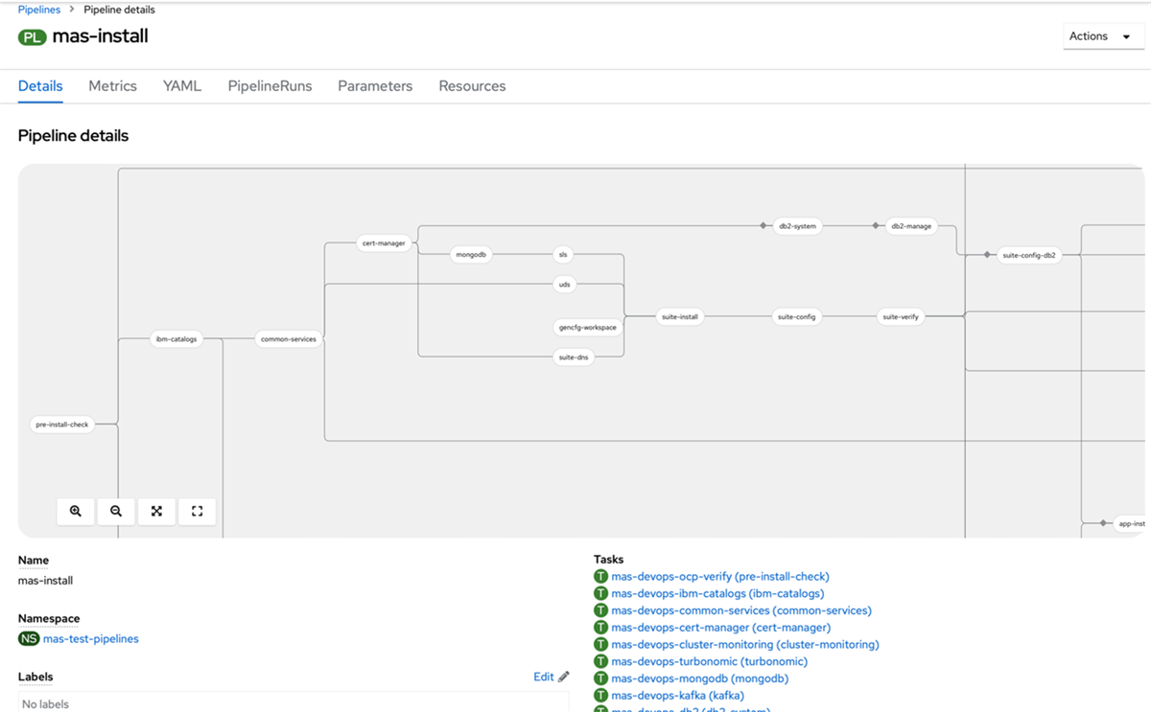Select the cert-manager node in the diagram
1151x712 pixels.
384,242
